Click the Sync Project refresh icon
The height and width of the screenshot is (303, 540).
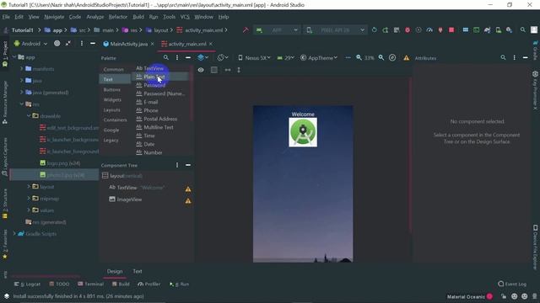[374, 30]
